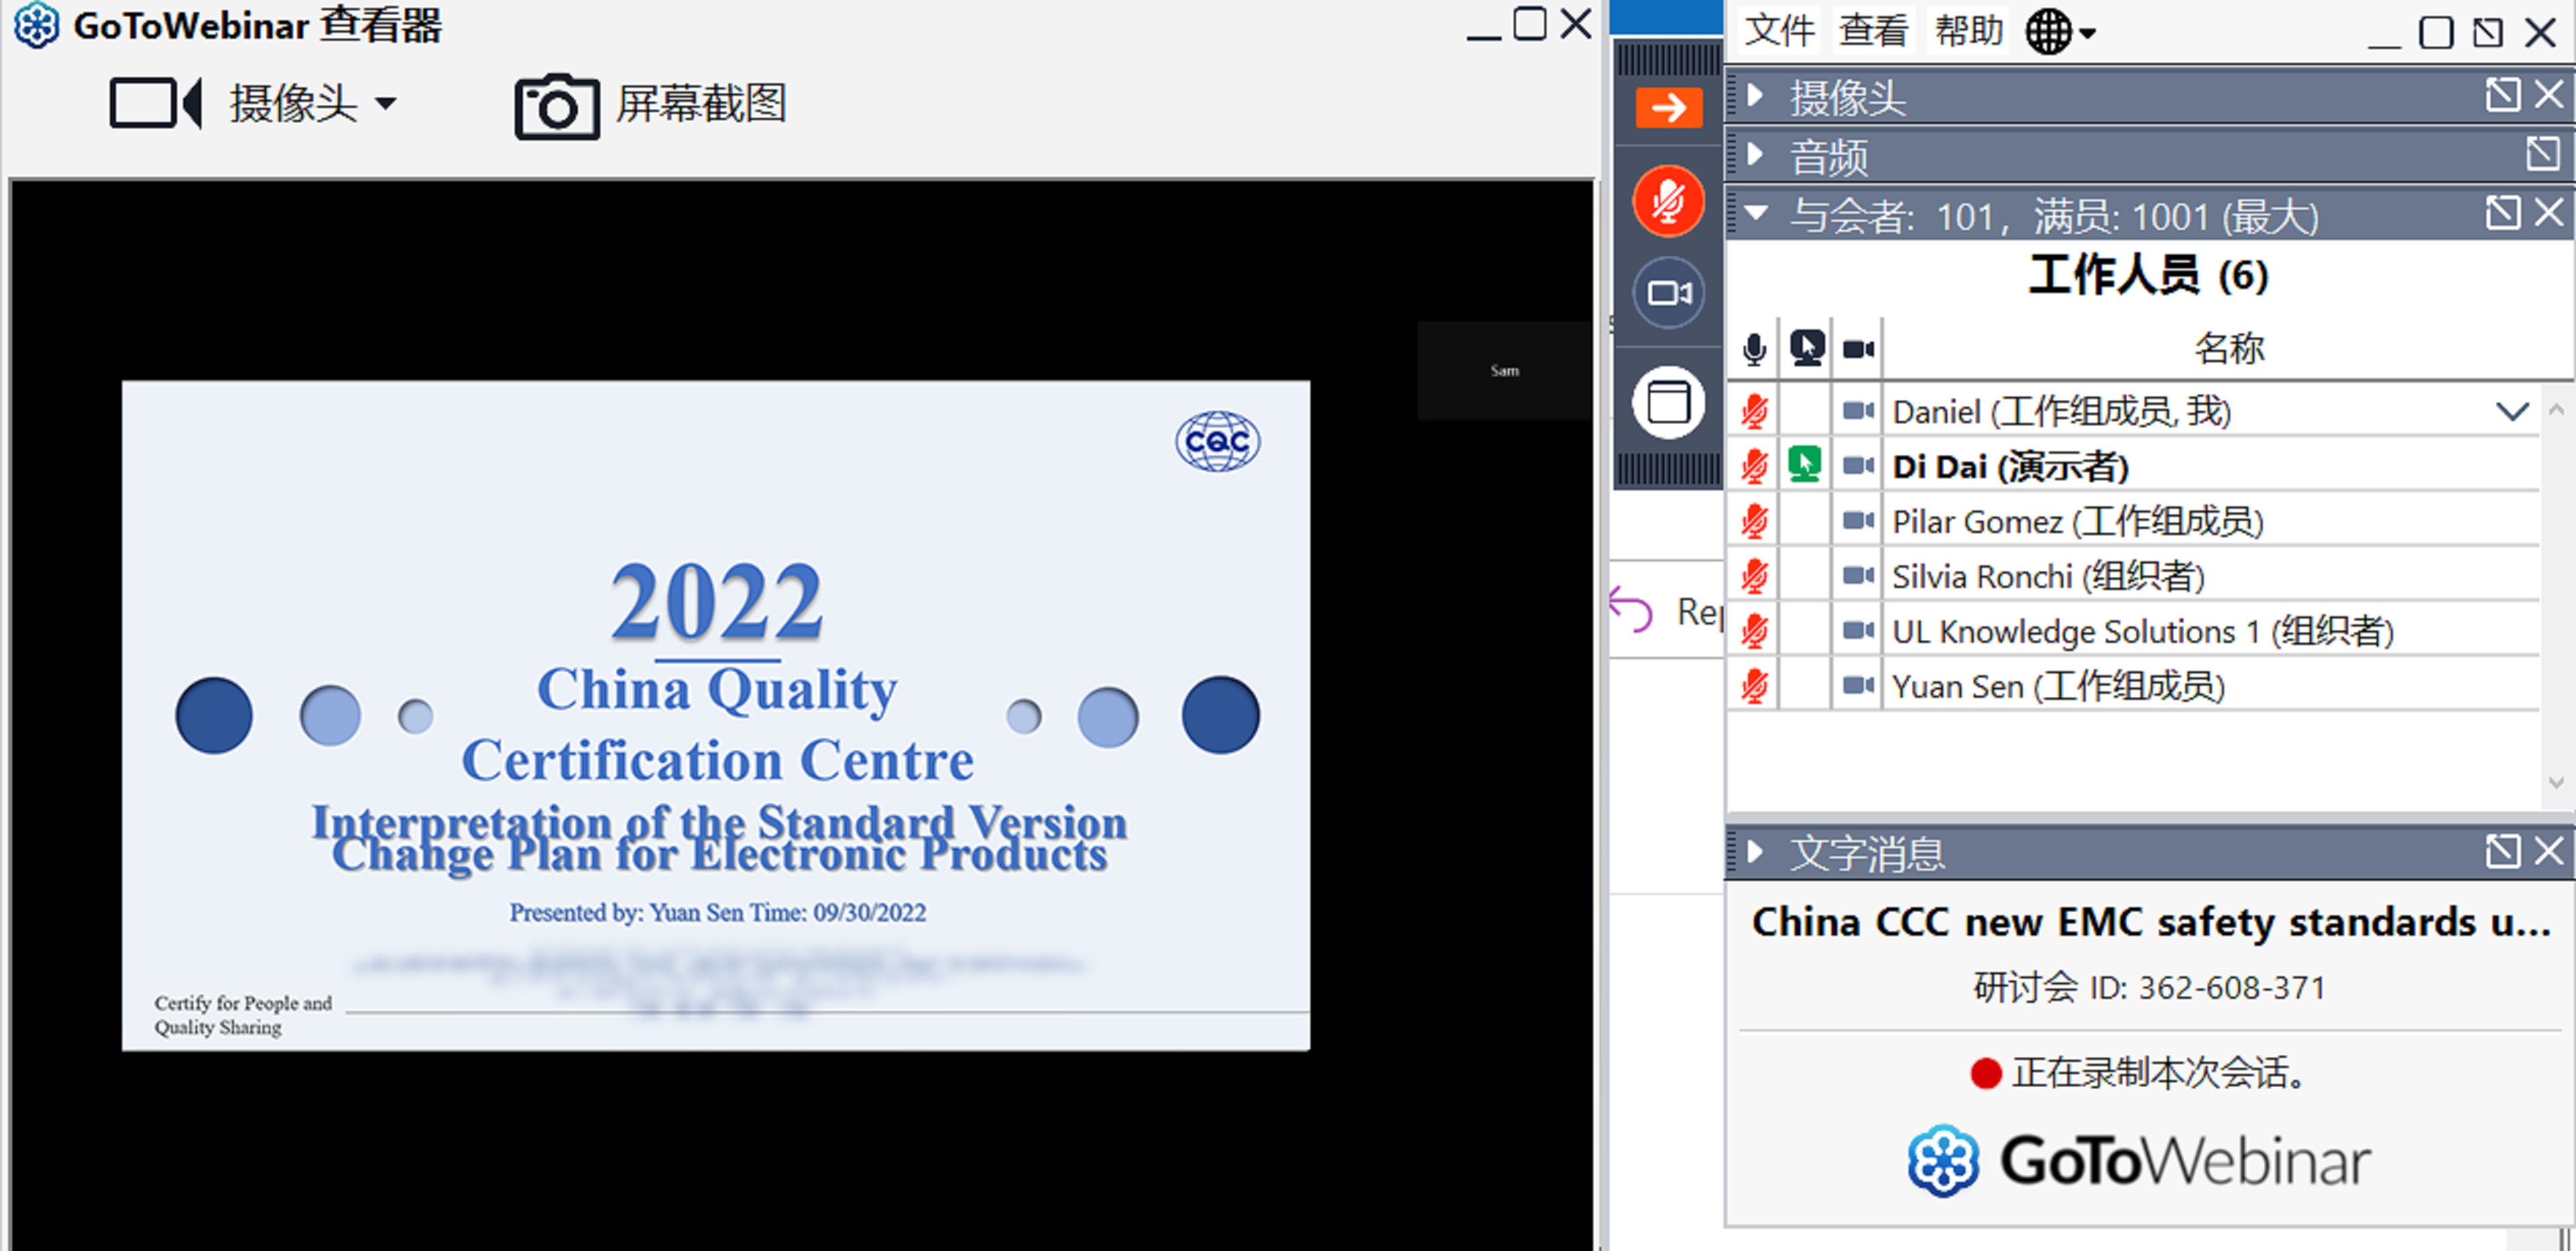Toggle Daniel's muted microphone icon
The width and height of the screenshot is (2576, 1251).
[x=1754, y=411]
